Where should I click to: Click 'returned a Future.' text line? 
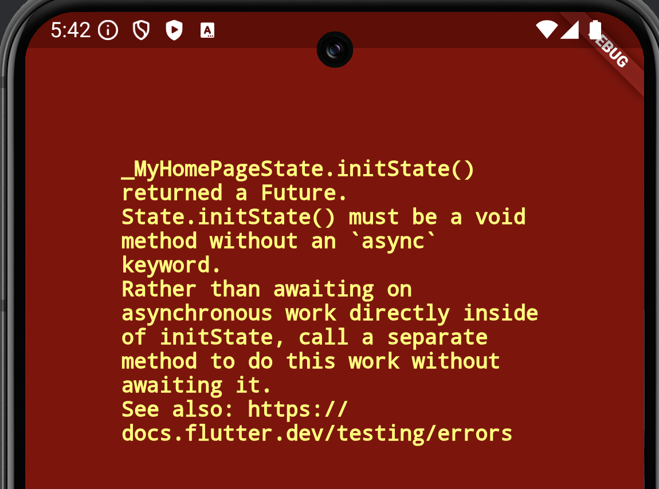(x=234, y=193)
